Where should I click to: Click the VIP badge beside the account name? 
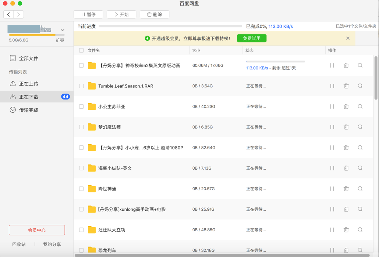pos(48,30)
